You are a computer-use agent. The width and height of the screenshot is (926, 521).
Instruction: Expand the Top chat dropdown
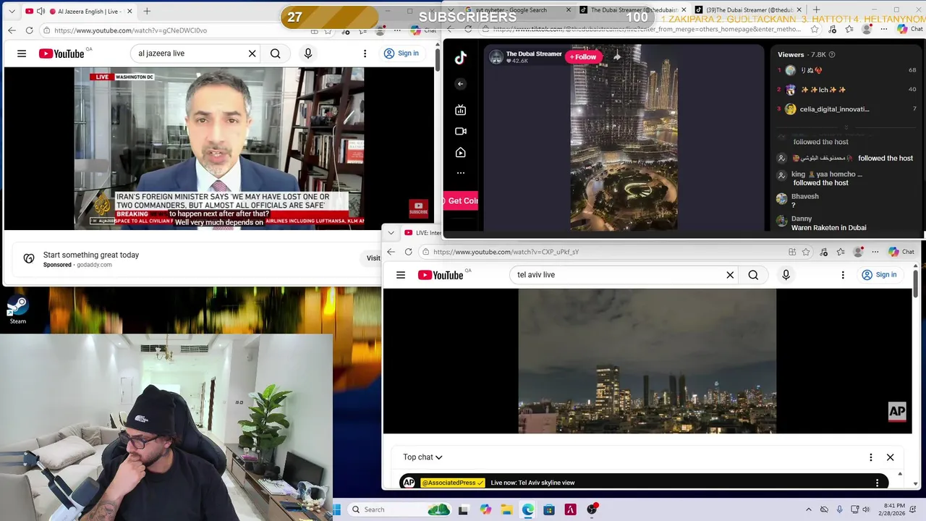pos(422,457)
